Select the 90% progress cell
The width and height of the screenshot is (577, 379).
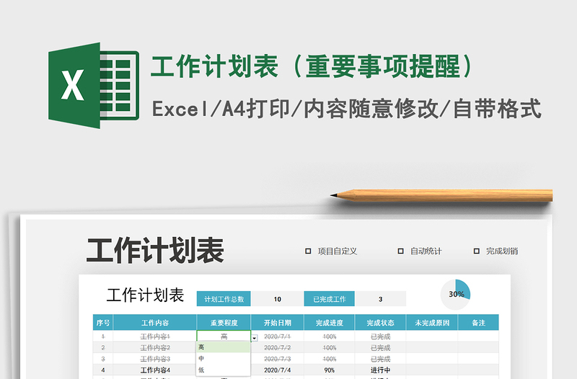click(x=330, y=370)
